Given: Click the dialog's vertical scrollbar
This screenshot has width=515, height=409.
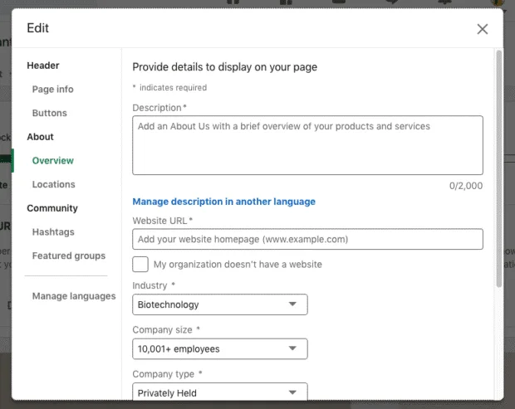Looking at the screenshot, I should tap(499, 169).
